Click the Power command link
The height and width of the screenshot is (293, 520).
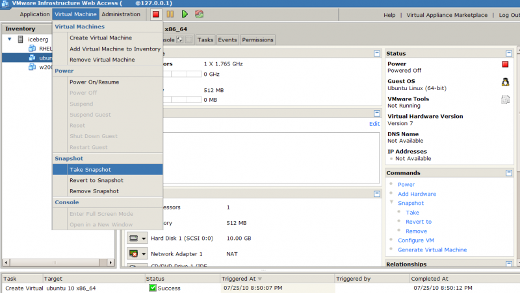pyautogui.click(x=406, y=185)
